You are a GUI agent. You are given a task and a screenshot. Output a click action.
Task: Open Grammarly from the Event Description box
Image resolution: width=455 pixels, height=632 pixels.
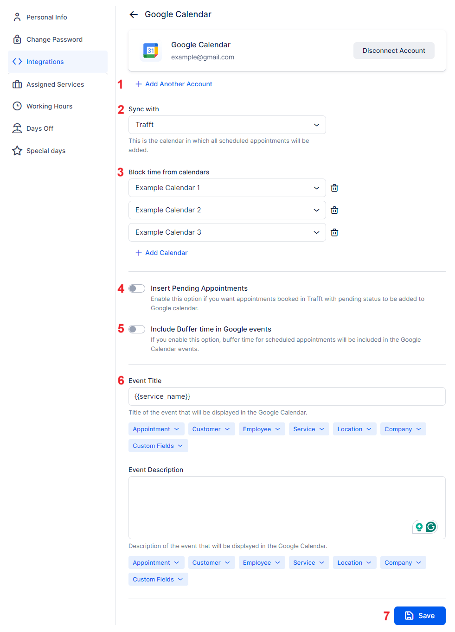tap(431, 527)
